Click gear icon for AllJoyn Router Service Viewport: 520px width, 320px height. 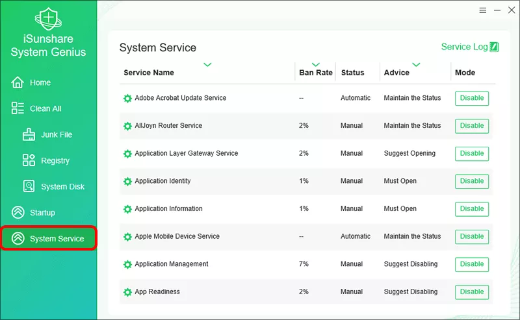click(x=127, y=126)
